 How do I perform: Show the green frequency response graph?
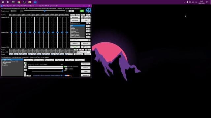pyautogui.click(x=75, y=47)
